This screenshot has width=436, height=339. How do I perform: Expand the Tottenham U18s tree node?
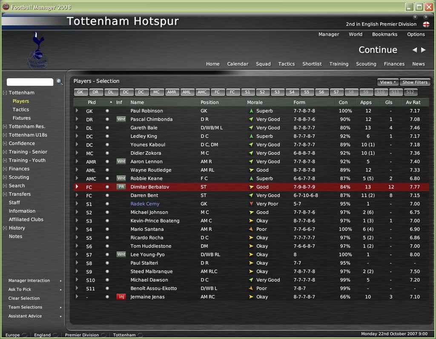point(5,135)
